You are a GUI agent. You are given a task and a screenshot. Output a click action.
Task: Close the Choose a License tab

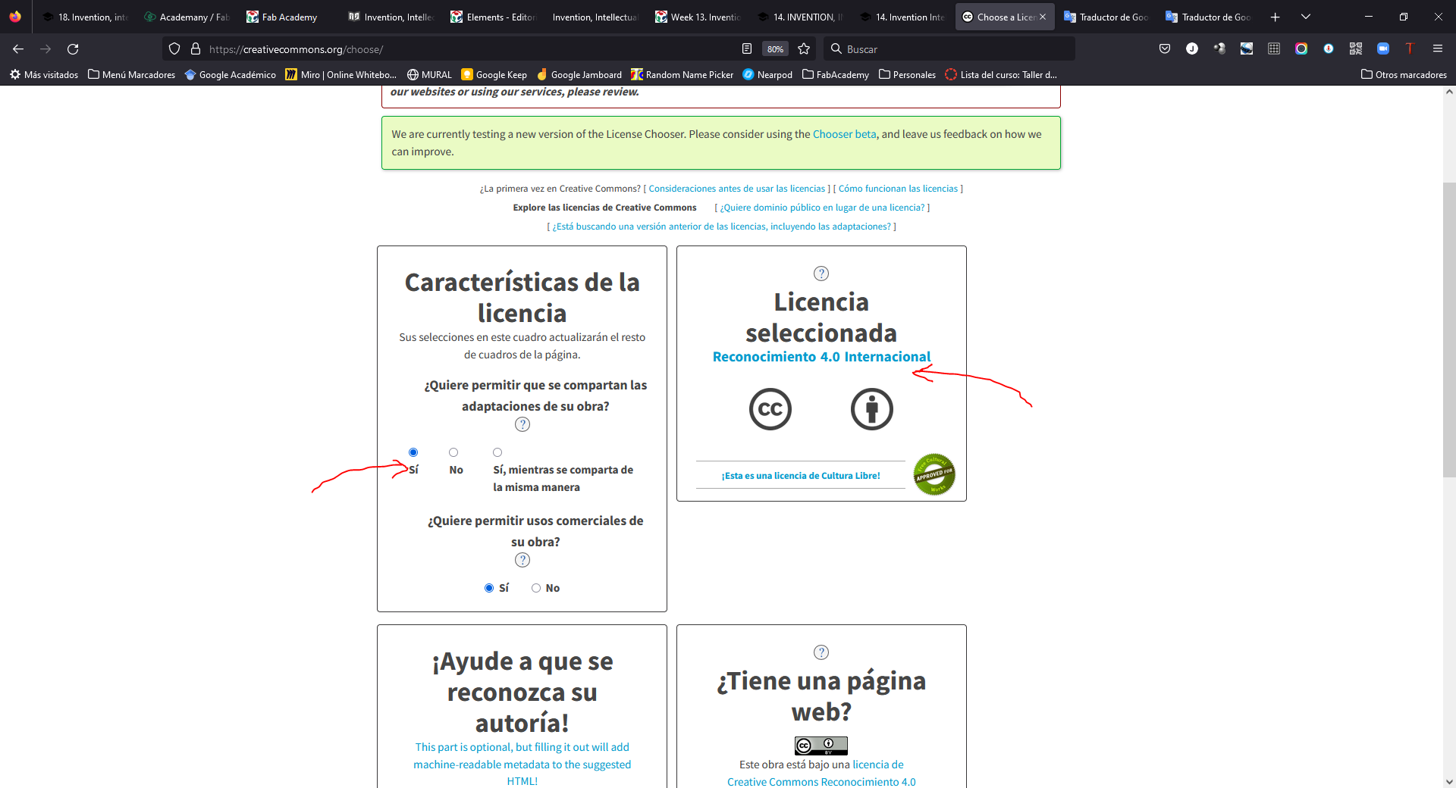click(x=1043, y=17)
